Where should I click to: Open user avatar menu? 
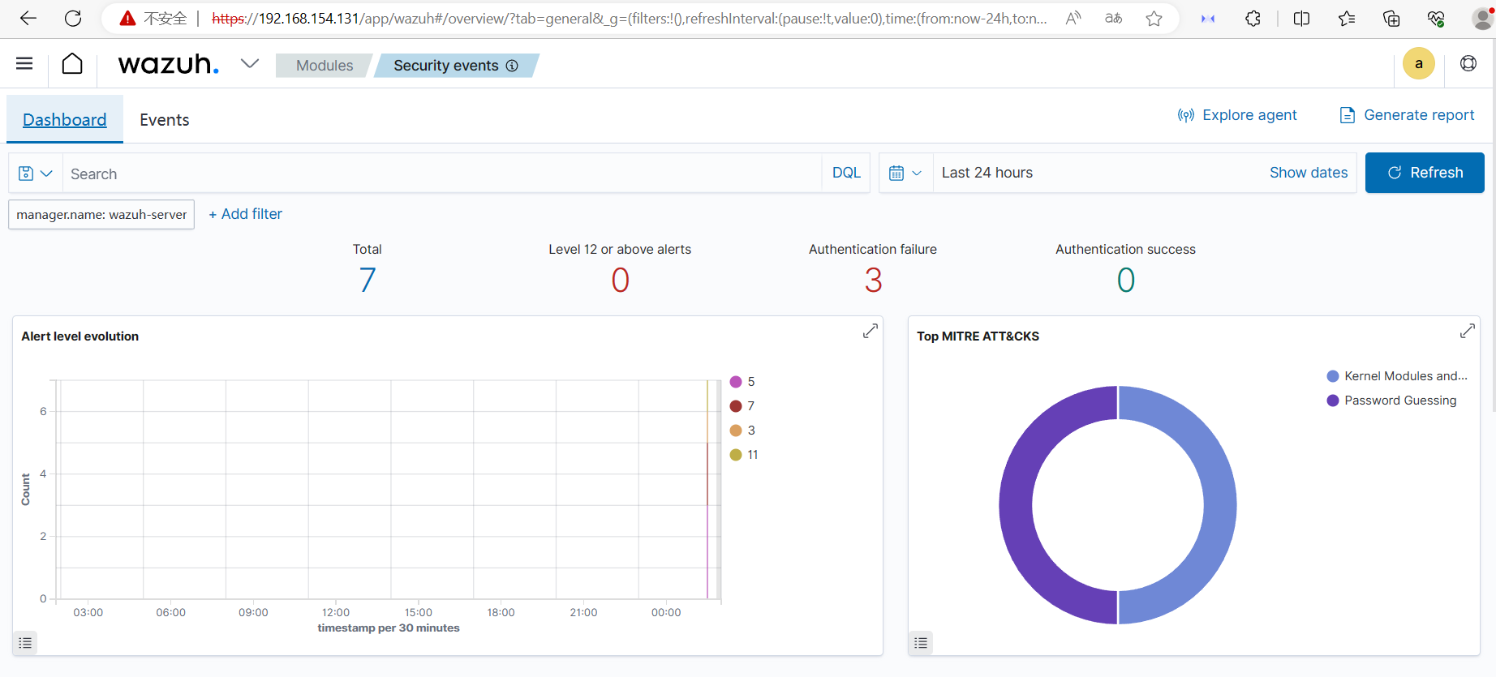tap(1419, 64)
